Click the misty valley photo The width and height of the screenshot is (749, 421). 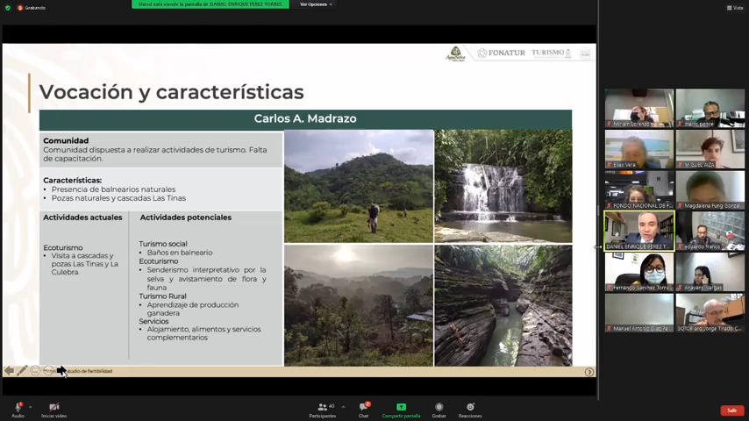point(359,305)
